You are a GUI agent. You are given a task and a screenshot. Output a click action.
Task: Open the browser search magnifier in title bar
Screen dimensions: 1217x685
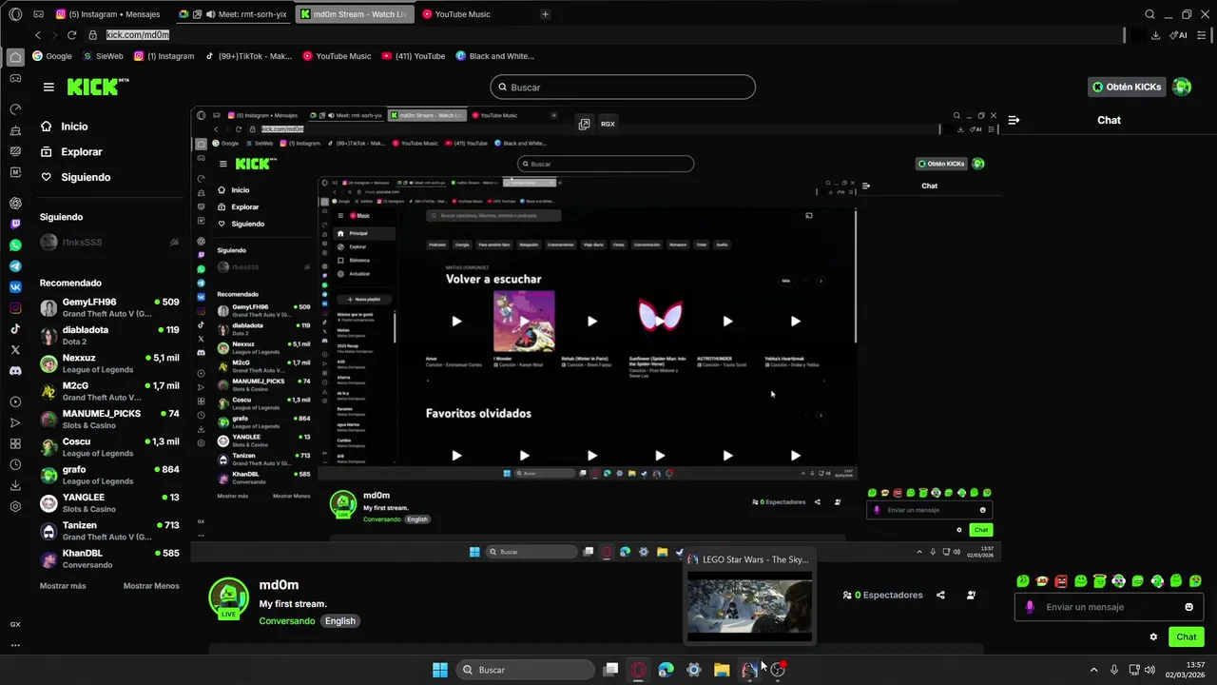tap(1149, 14)
